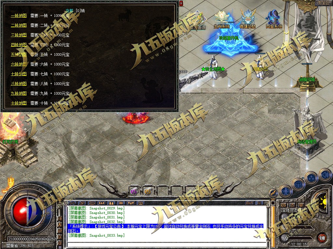Click the OUT button on chat bar
The width and height of the screenshot is (333, 249).
click(x=249, y=203)
